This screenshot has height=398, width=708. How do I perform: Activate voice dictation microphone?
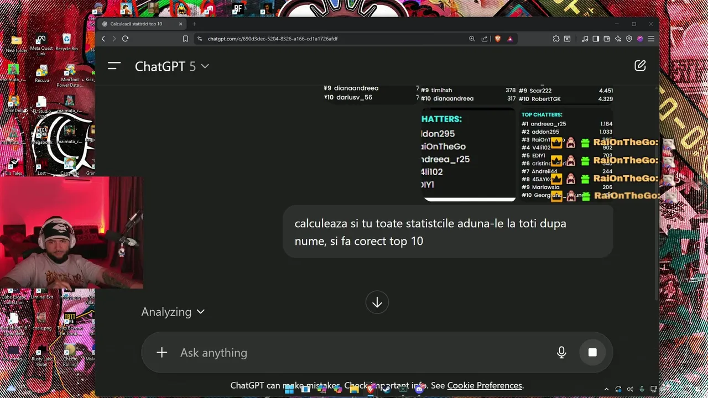click(561, 352)
